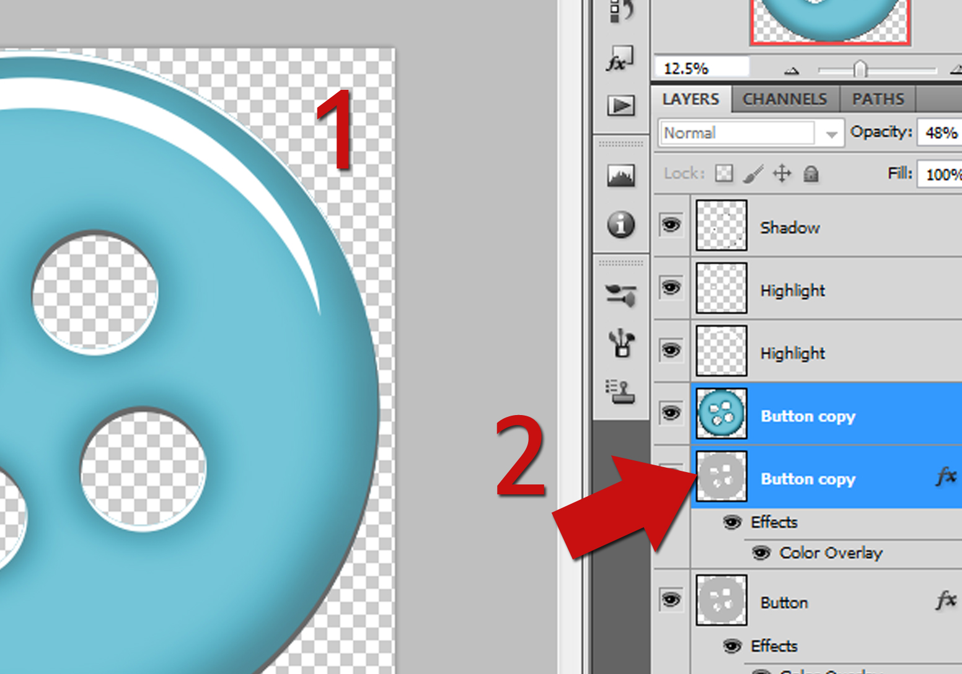Click the fx icon on Button copy layer
Image resolution: width=962 pixels, height=674 pixels.
pyautogui.click(x=946, y=476)
